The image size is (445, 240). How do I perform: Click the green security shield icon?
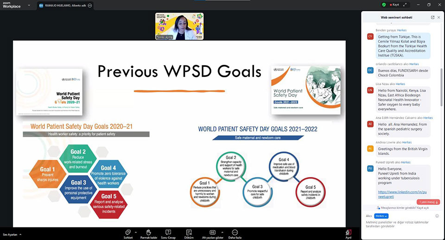(384, 5)
